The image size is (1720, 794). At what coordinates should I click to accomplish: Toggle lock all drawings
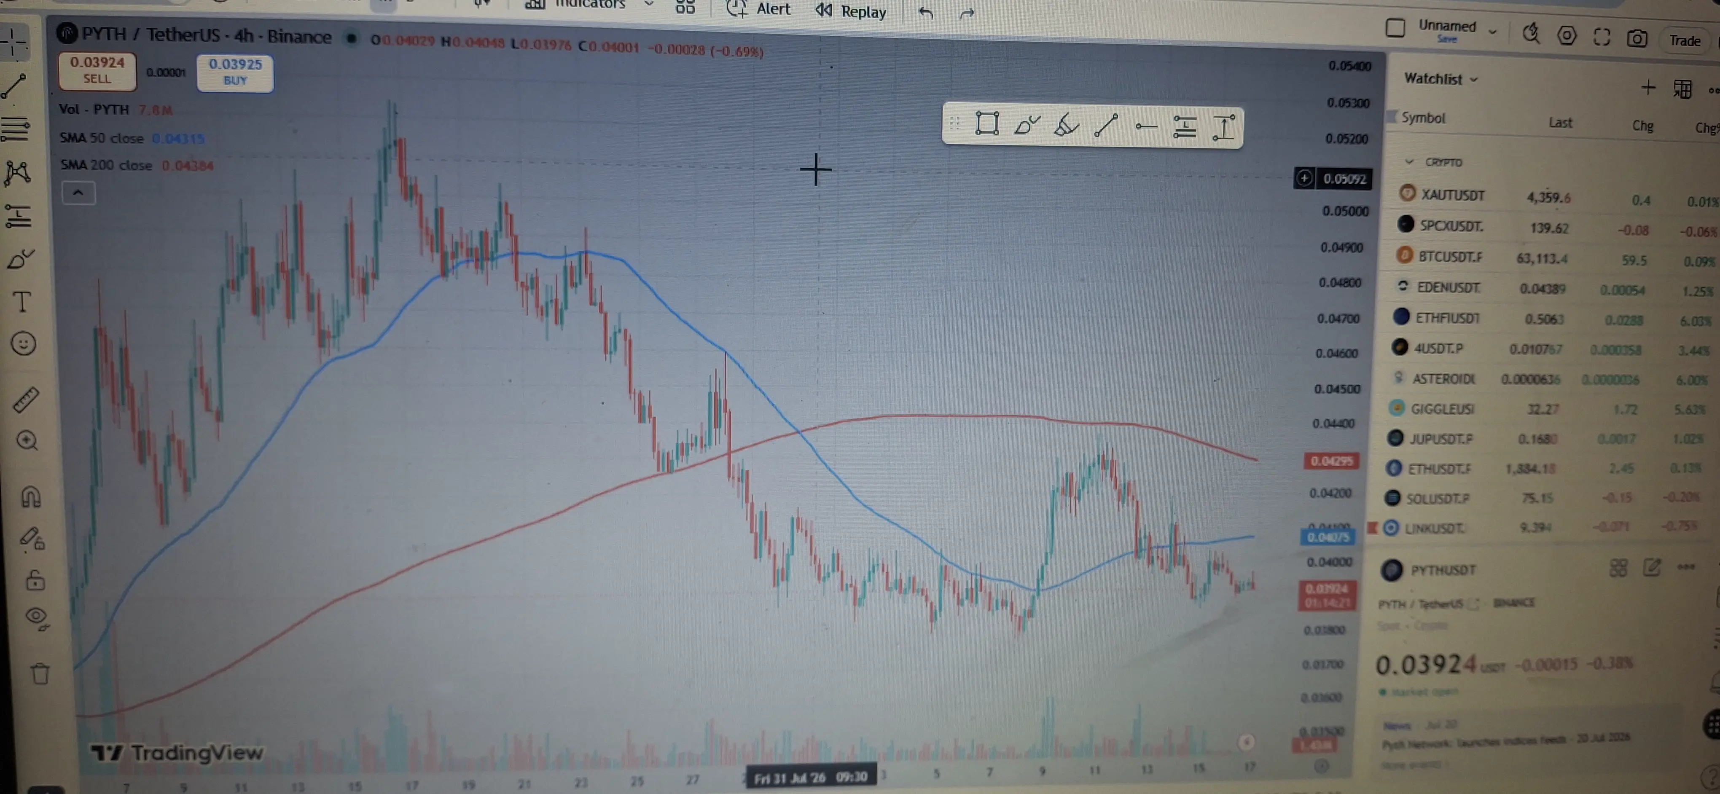click(35, 580)
